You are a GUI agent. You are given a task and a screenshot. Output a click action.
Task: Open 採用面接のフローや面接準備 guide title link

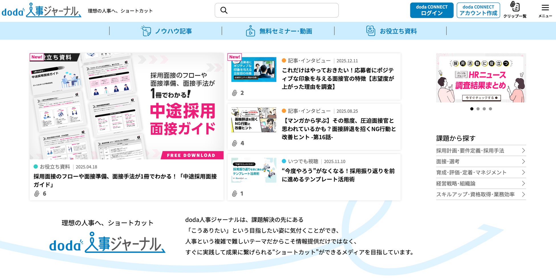coord(125,180)
